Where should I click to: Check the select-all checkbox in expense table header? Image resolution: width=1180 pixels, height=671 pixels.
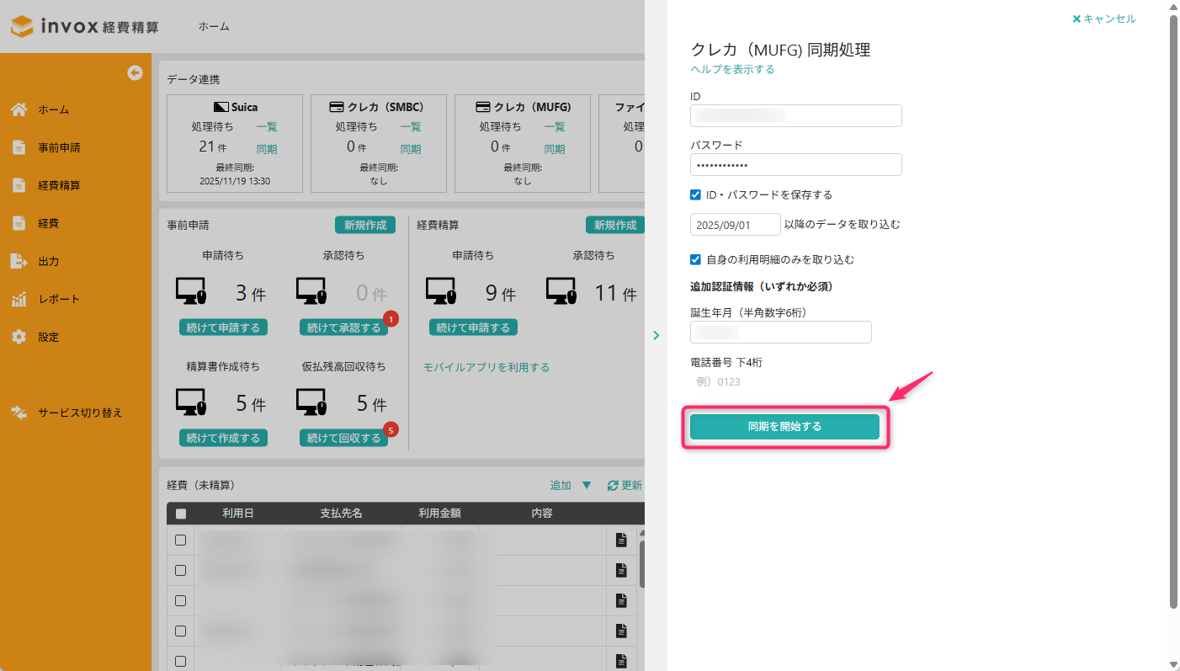tap(180, 514)
